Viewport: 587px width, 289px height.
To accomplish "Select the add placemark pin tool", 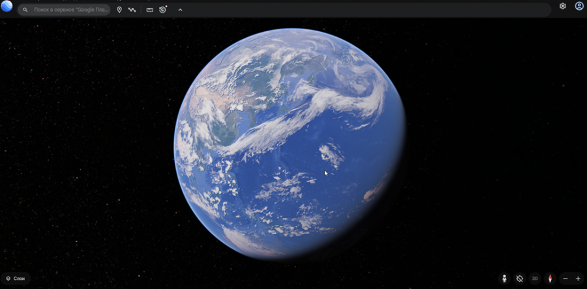I will tap(119, 10).
